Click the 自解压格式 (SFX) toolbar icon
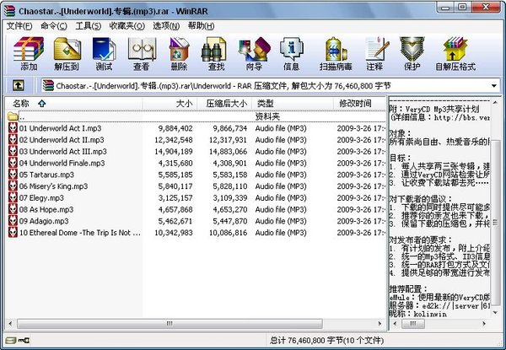 (x=455, y=53)
